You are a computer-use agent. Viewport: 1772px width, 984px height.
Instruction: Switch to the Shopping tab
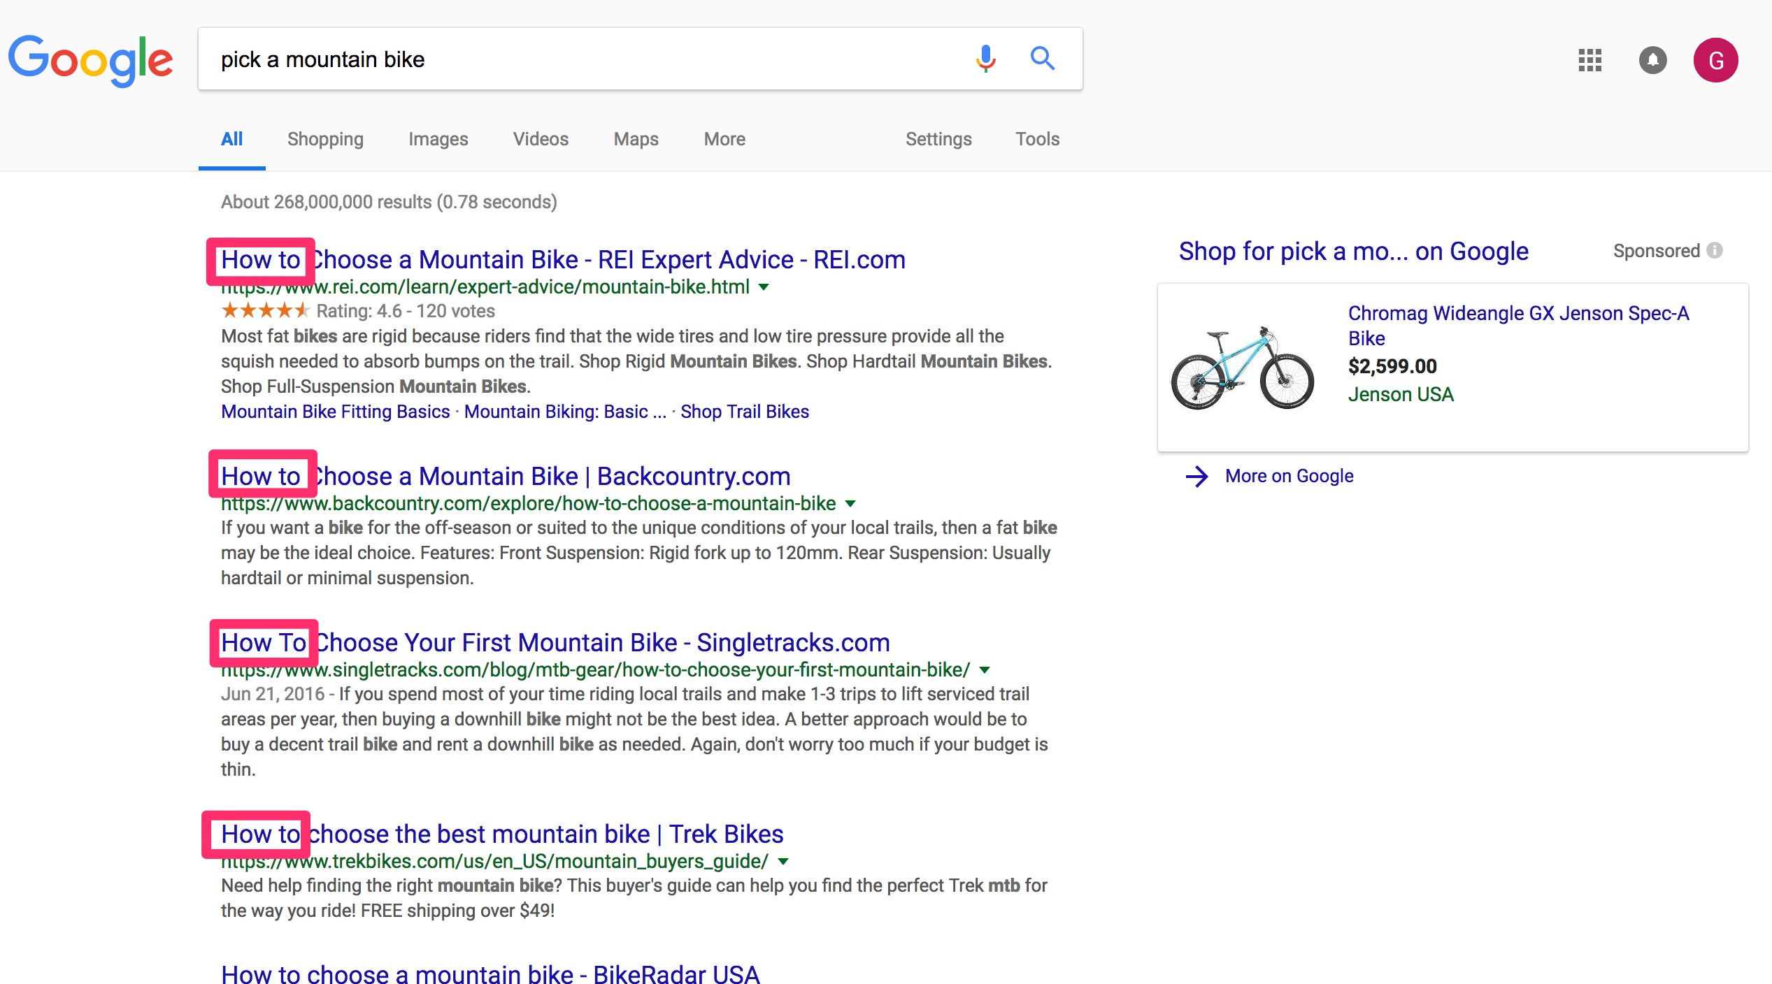click(325, 139)
